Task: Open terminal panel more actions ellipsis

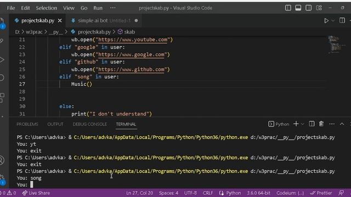Action: [332, 124]
